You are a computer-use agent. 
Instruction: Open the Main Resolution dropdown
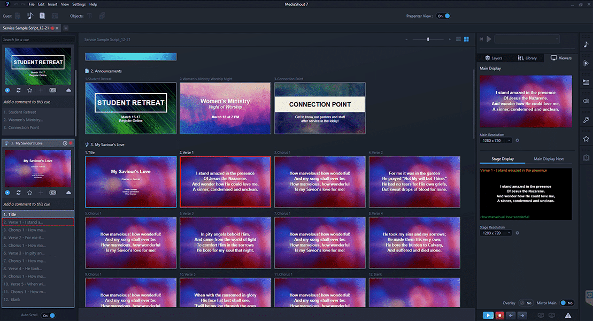[495, 141]
